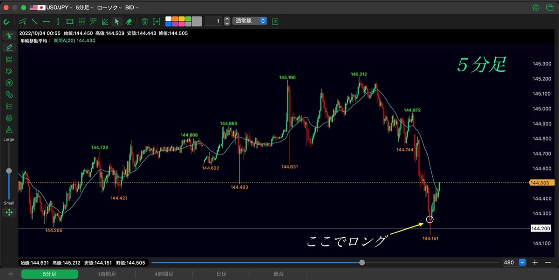Click the Large/Small candle size slider

tap(9, 171)
